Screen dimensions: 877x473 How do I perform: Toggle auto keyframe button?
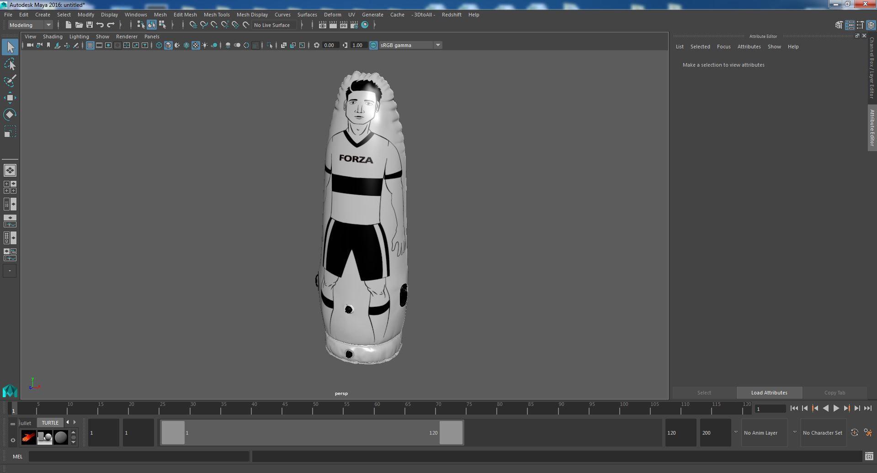[x=855, y=432]
